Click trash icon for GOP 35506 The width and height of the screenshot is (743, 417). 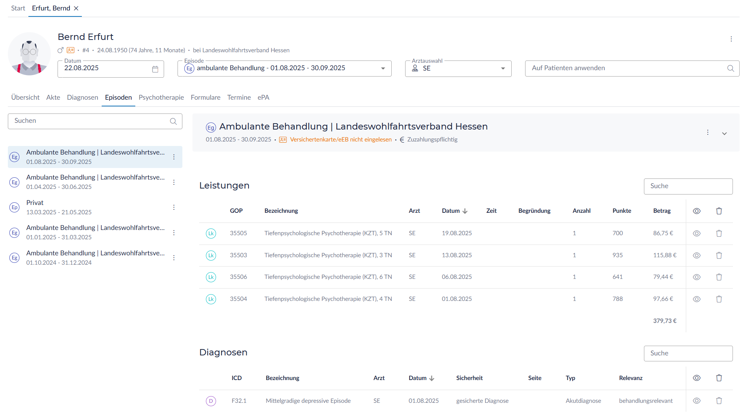[x=719, y=277]
